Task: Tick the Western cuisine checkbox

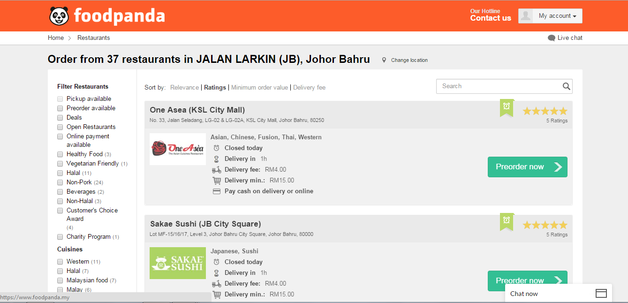Action: coord(60,262)
